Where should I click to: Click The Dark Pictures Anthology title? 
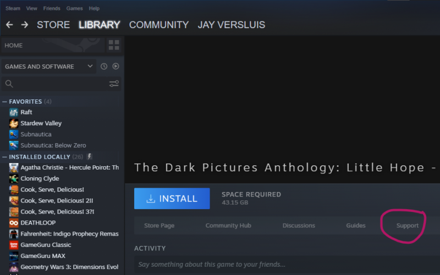285,168
